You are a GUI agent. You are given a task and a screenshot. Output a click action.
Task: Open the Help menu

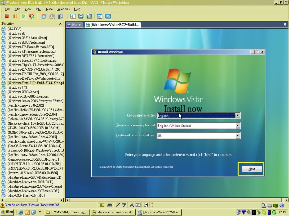(77, 9)
